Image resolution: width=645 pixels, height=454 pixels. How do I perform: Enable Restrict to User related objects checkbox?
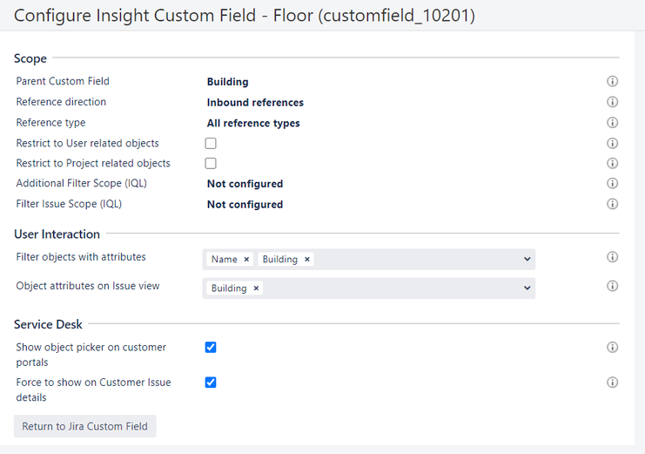(x=211, y=144)
